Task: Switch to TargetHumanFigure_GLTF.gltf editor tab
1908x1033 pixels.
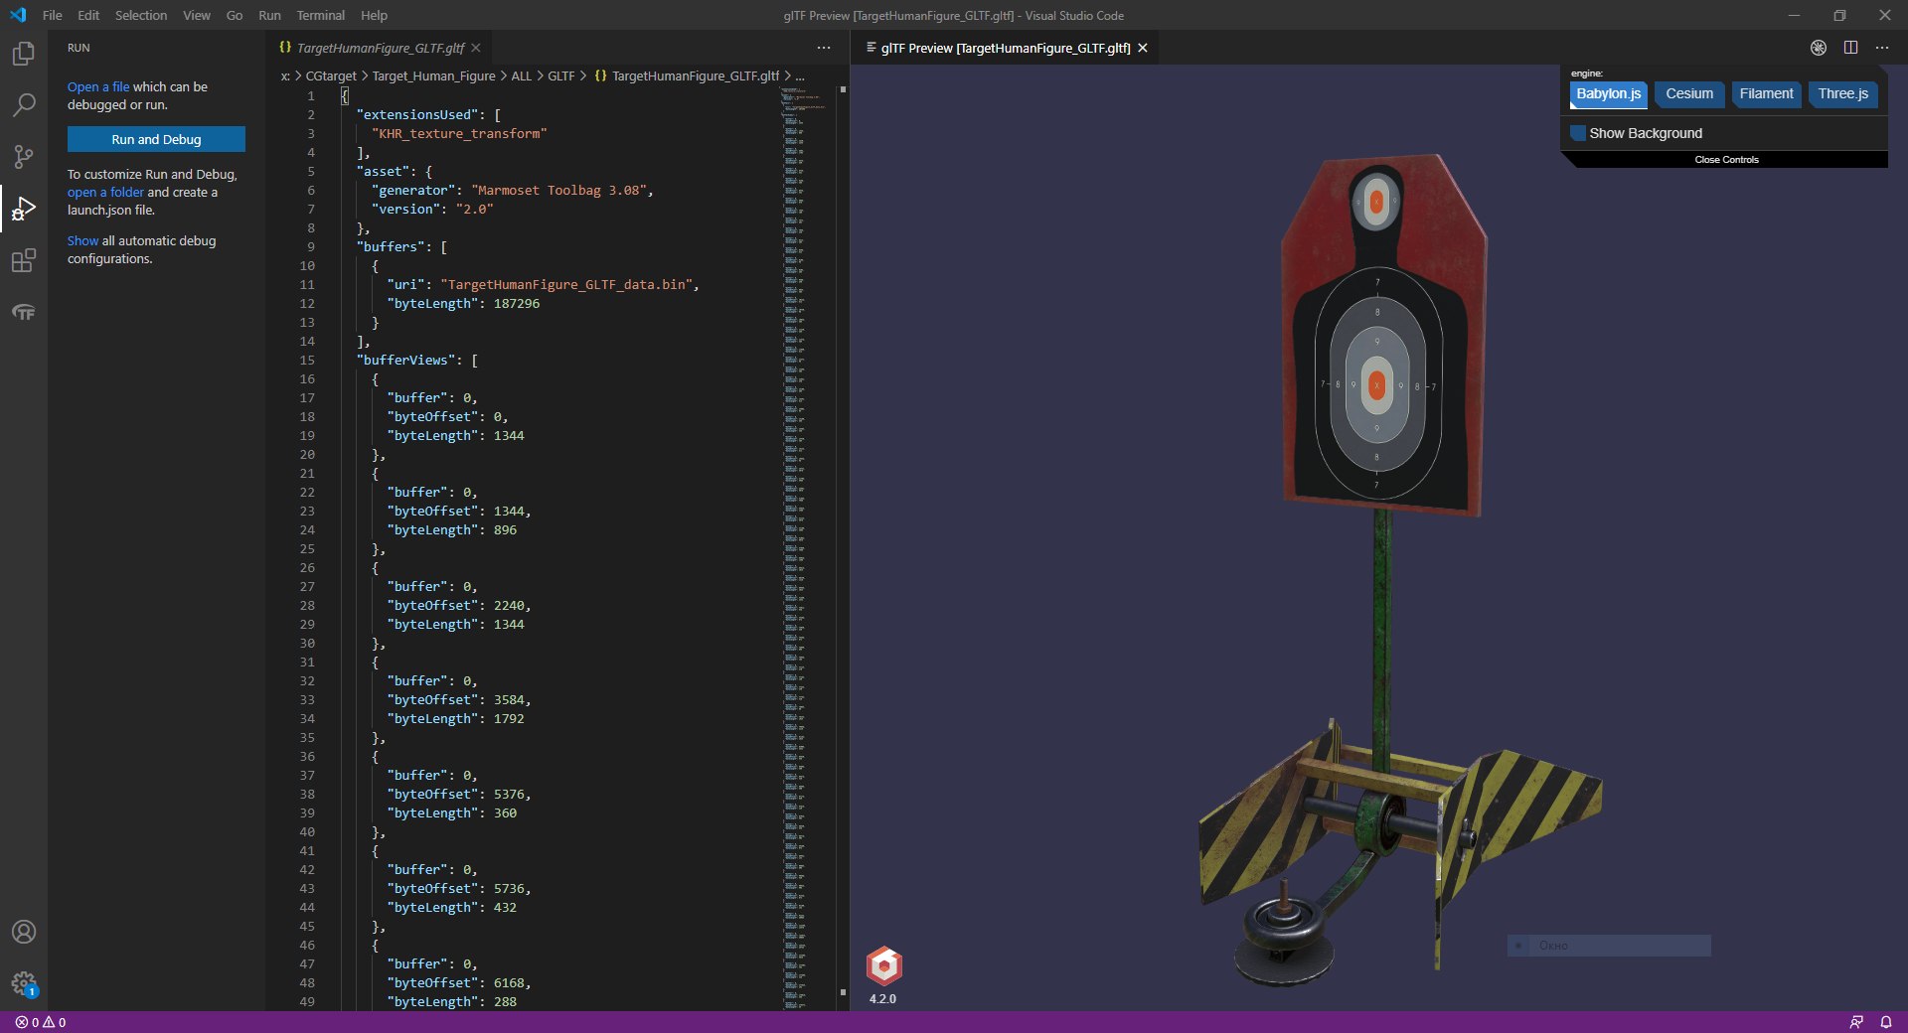Action: 380,48
